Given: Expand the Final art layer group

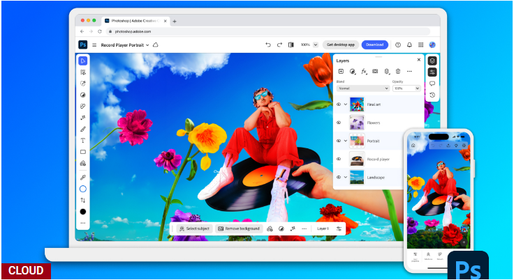Looking at the screenshot, I should 346,104.
